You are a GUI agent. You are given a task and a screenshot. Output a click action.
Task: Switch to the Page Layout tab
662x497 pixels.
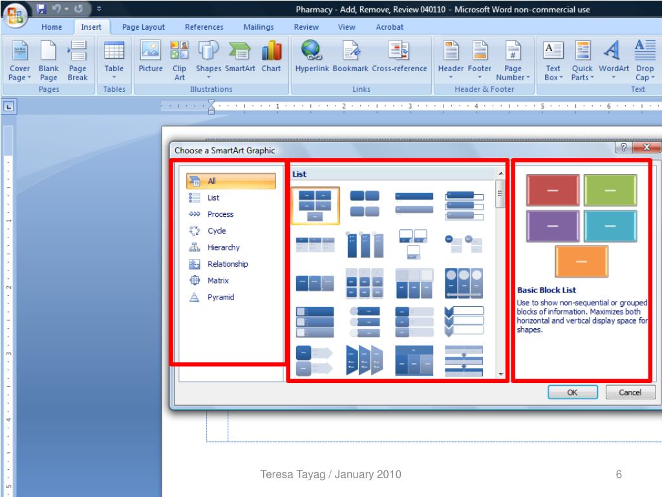point(143,27)
